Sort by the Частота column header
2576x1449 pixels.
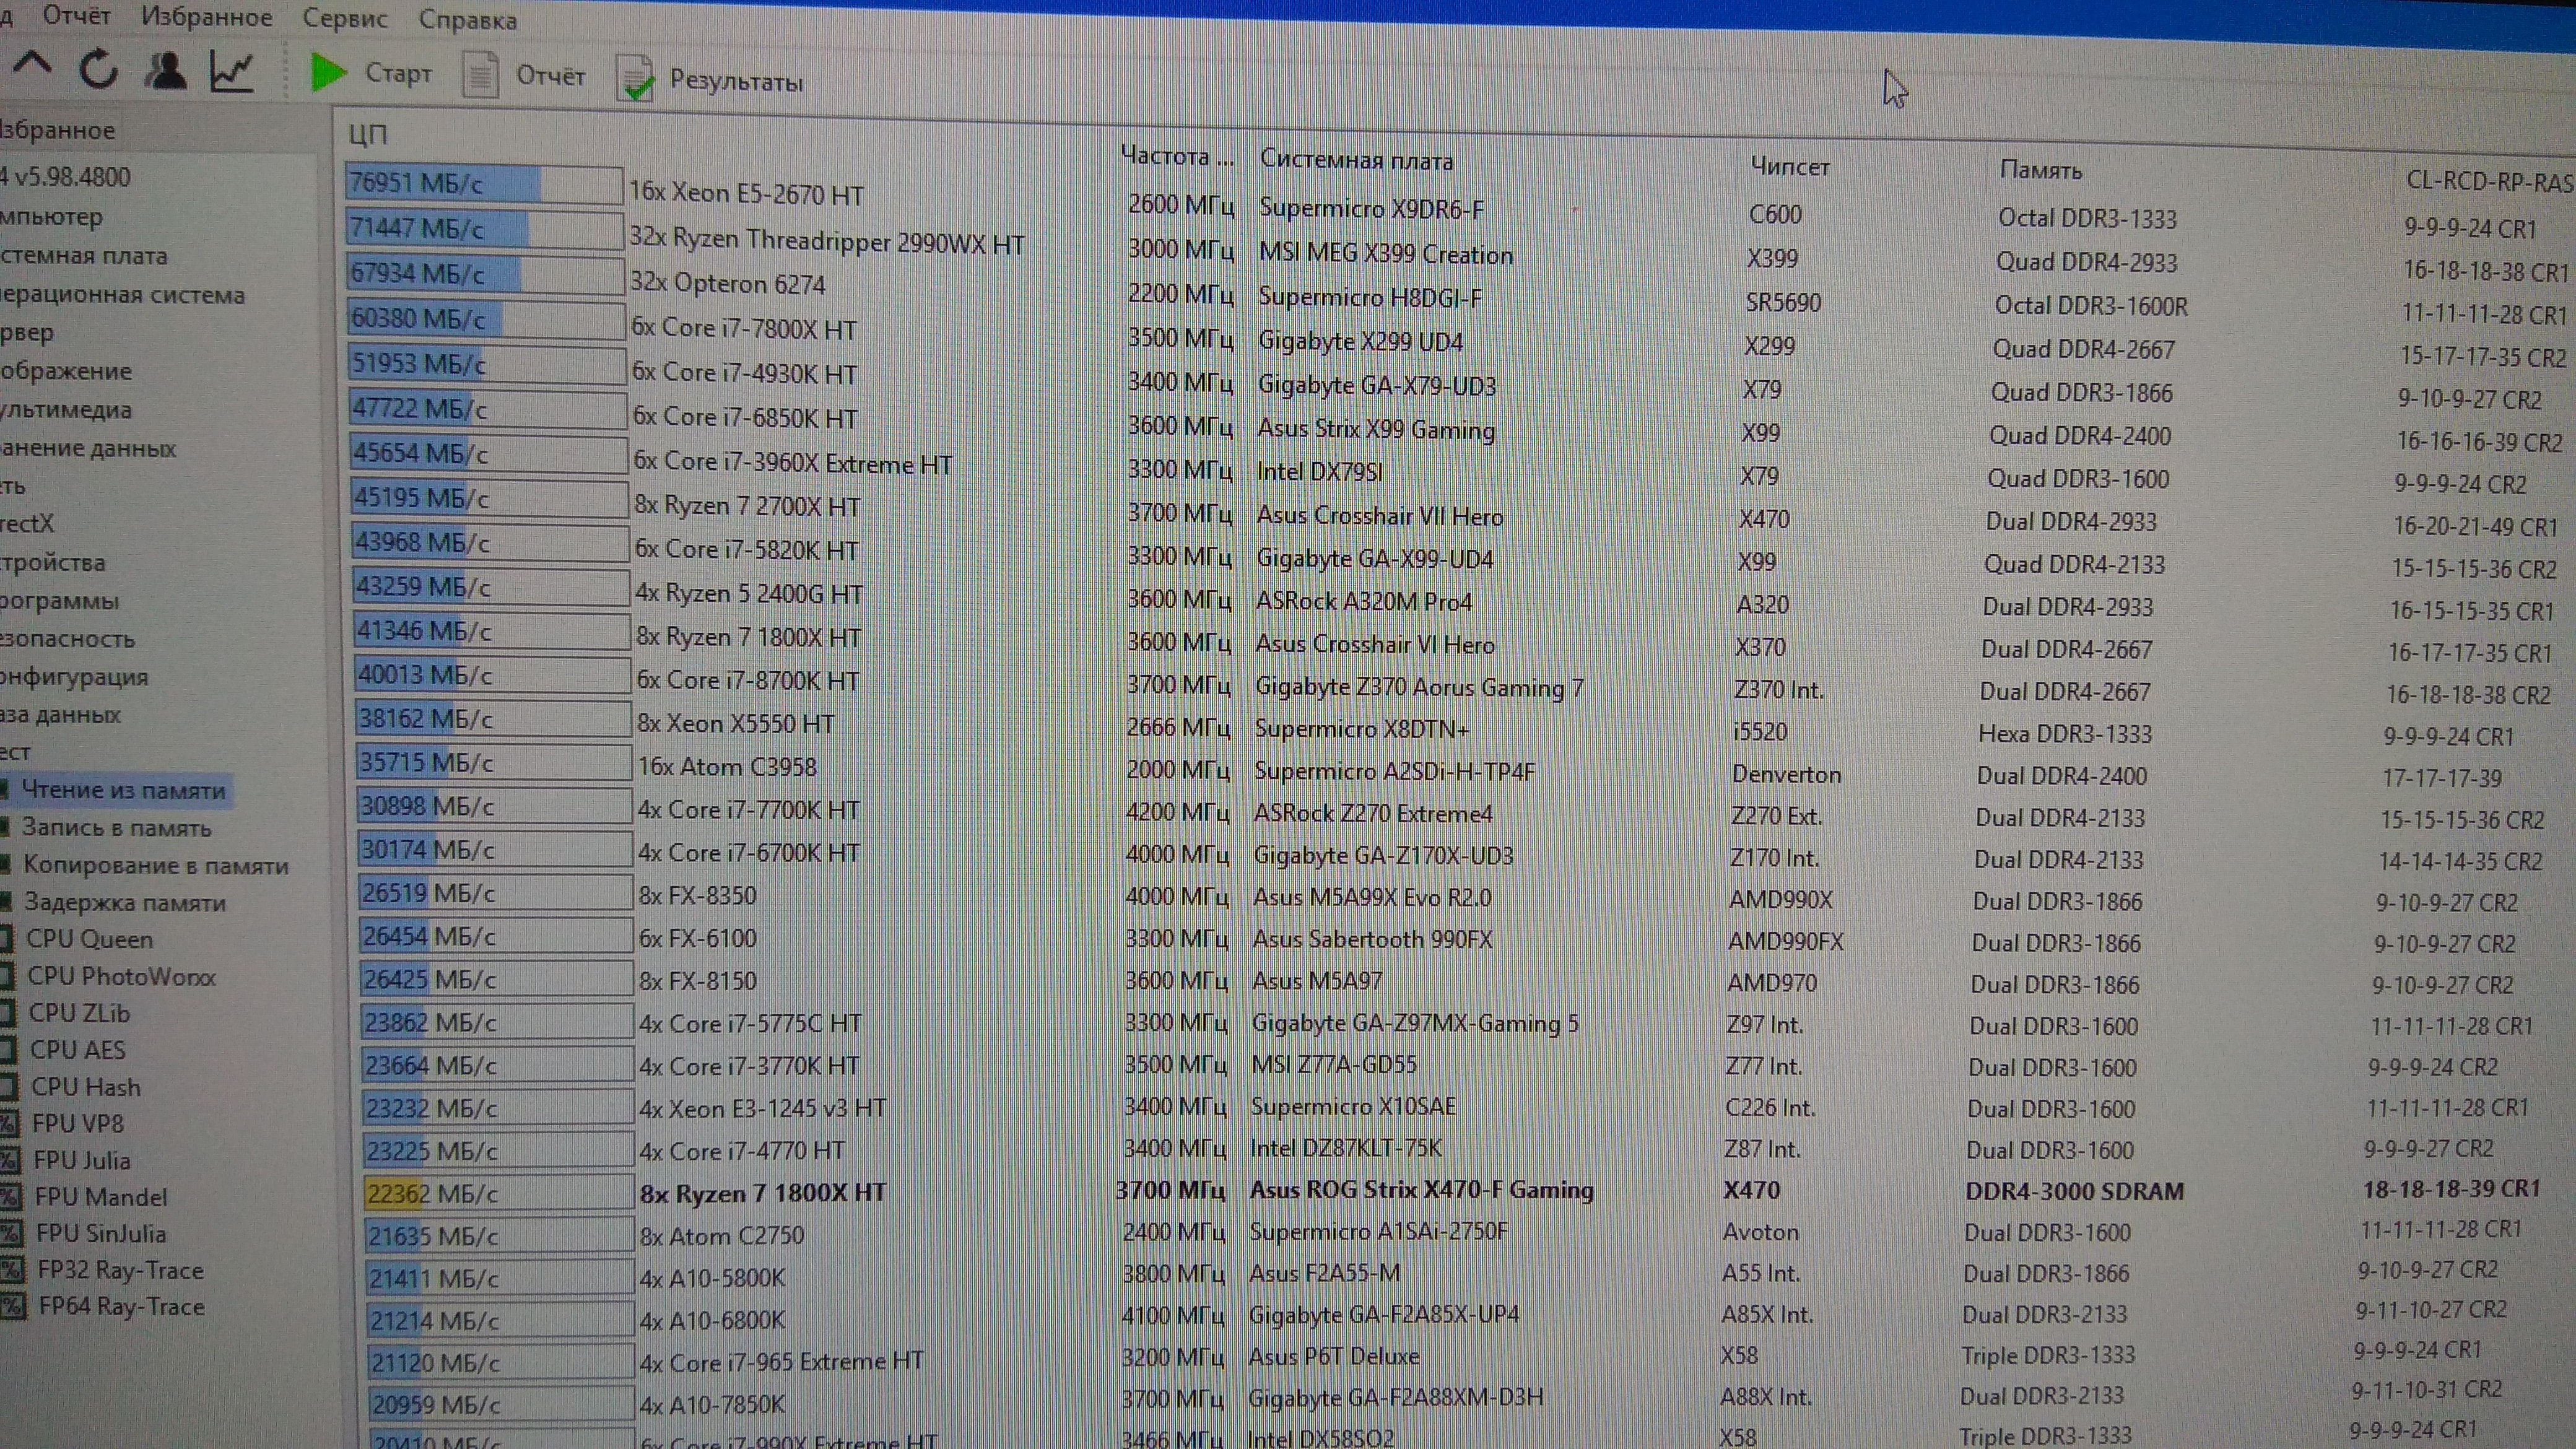point(1176,156)
